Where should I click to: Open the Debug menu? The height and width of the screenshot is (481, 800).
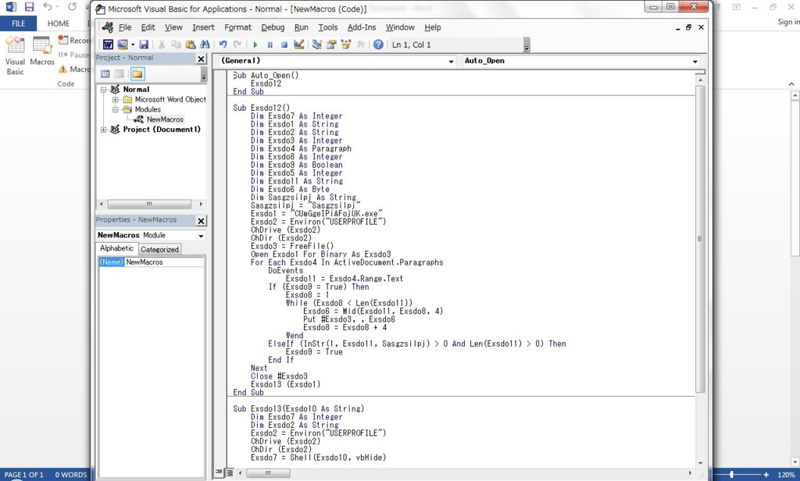click(x=273, y=27)
